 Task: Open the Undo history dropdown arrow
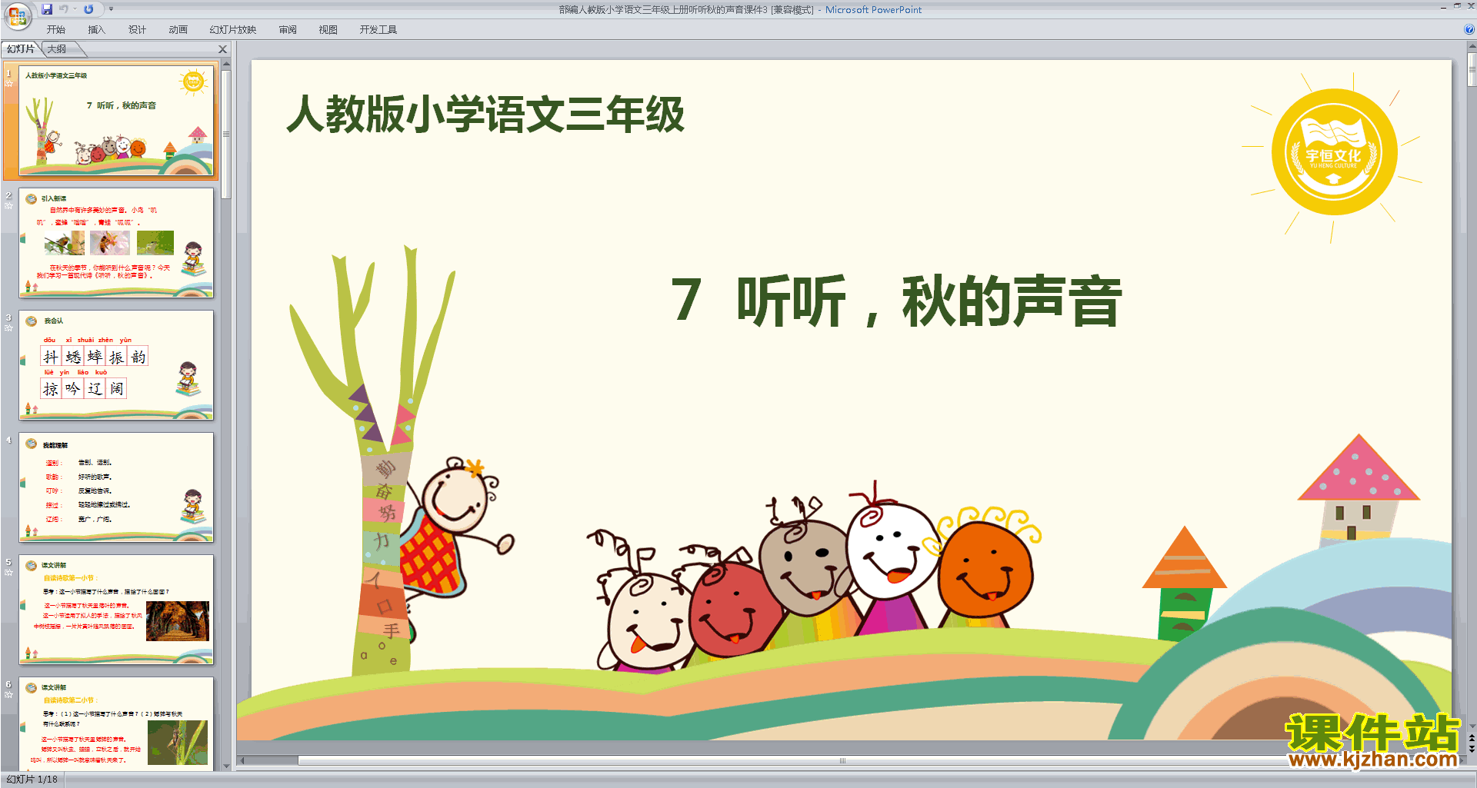click(75, 9)
